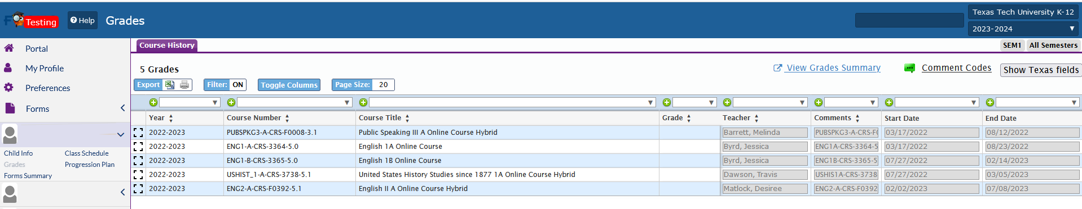Add filter plus icon for Course Title
The image size is (1082, 209).
363,102
